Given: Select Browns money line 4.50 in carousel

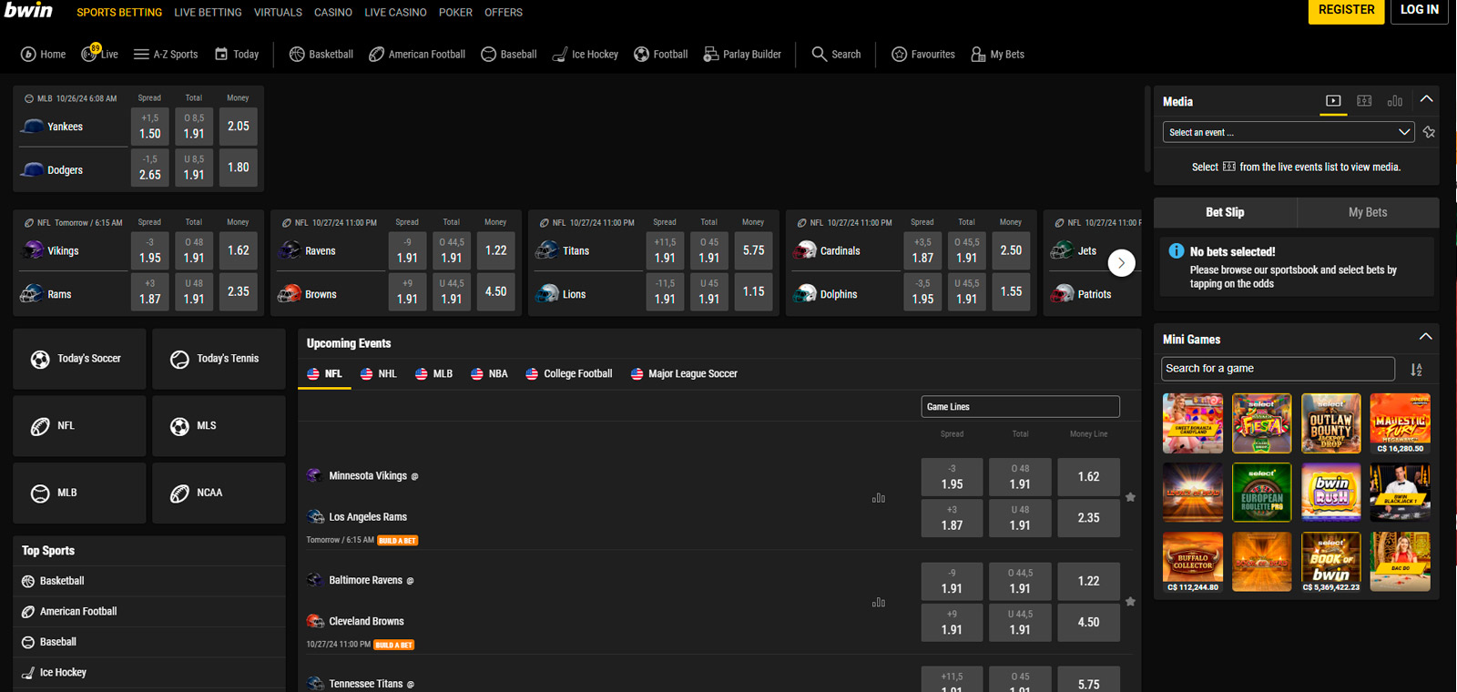Looking at the screenshot, I should (x=496, y=291).
